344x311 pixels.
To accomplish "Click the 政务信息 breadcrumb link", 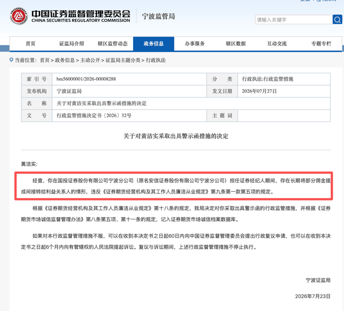I will [x=65, y=60].
